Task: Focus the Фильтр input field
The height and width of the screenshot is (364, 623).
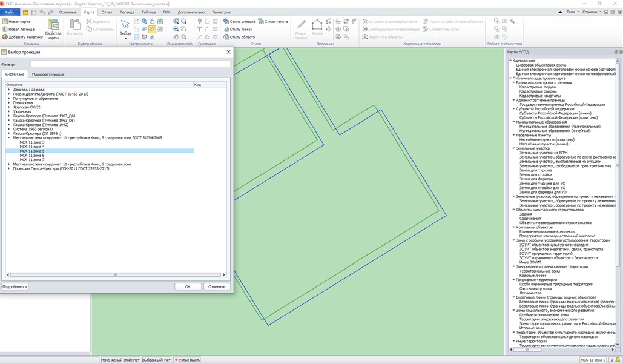Action: pos(130,64)
